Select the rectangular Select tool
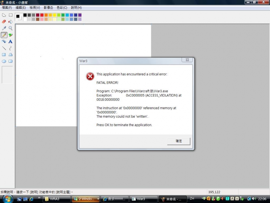 point(10,15)
